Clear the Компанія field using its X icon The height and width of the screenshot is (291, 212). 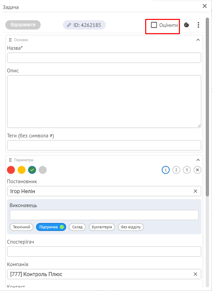point(195,274)
